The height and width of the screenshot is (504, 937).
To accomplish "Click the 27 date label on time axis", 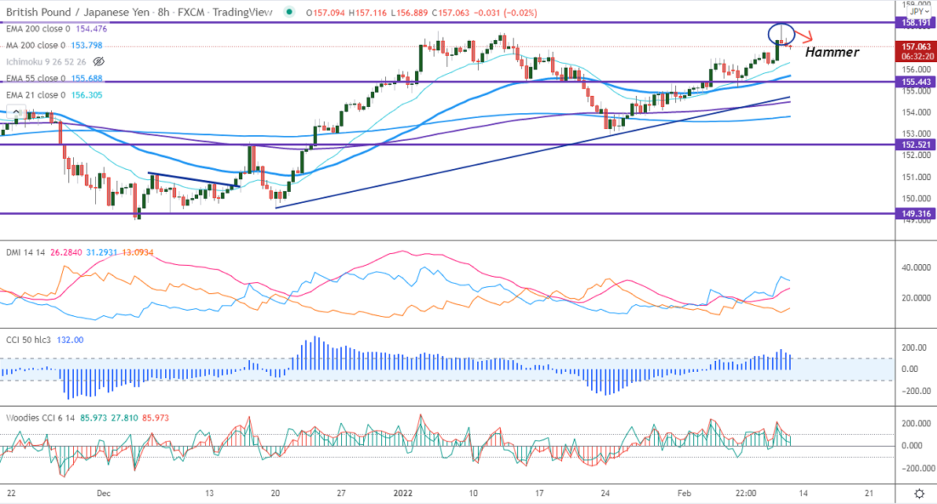I will point(341,493).
